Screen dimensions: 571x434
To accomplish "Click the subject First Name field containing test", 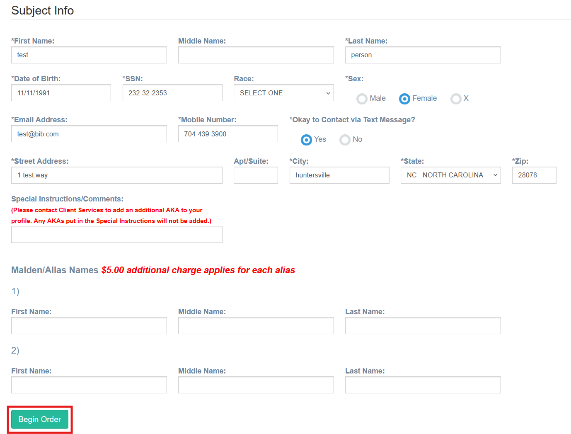I will (x=89, y=55).
